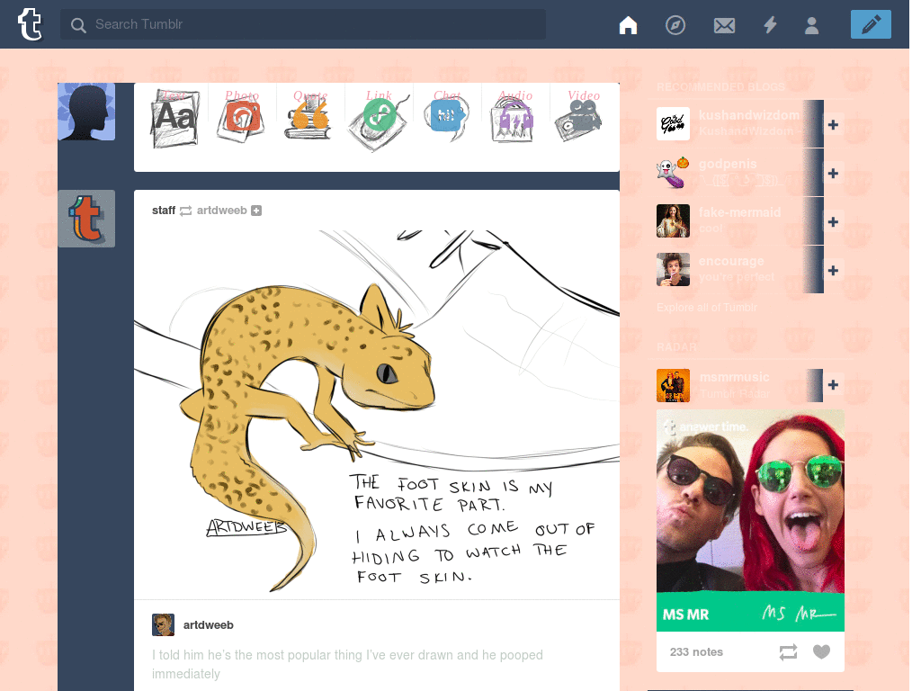Viewport: 921px width, 691px height.
Task: Open the Inbox envelope icon
Action: point(724,25)
